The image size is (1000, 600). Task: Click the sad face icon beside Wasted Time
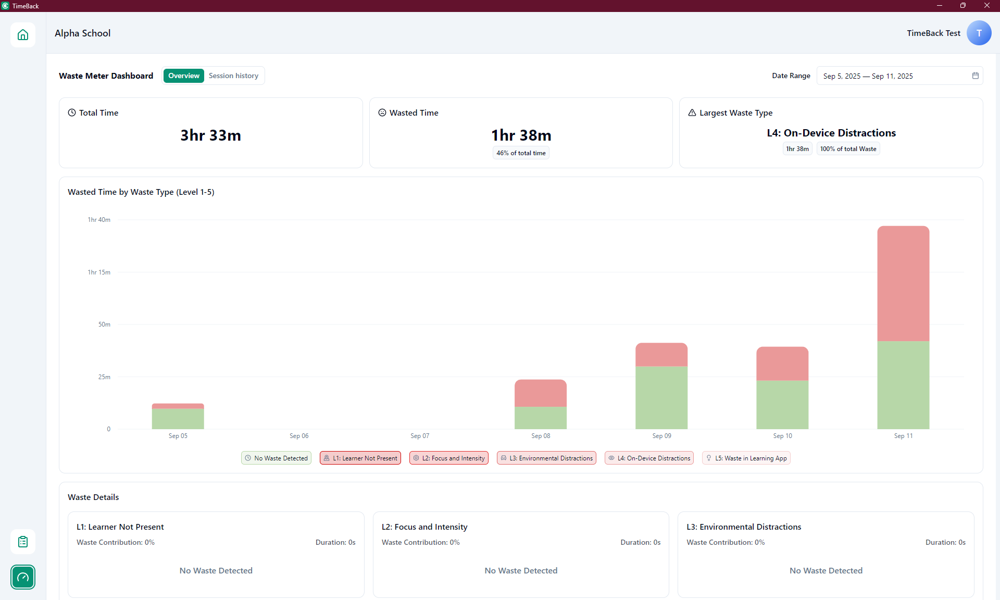pos(382,113)
